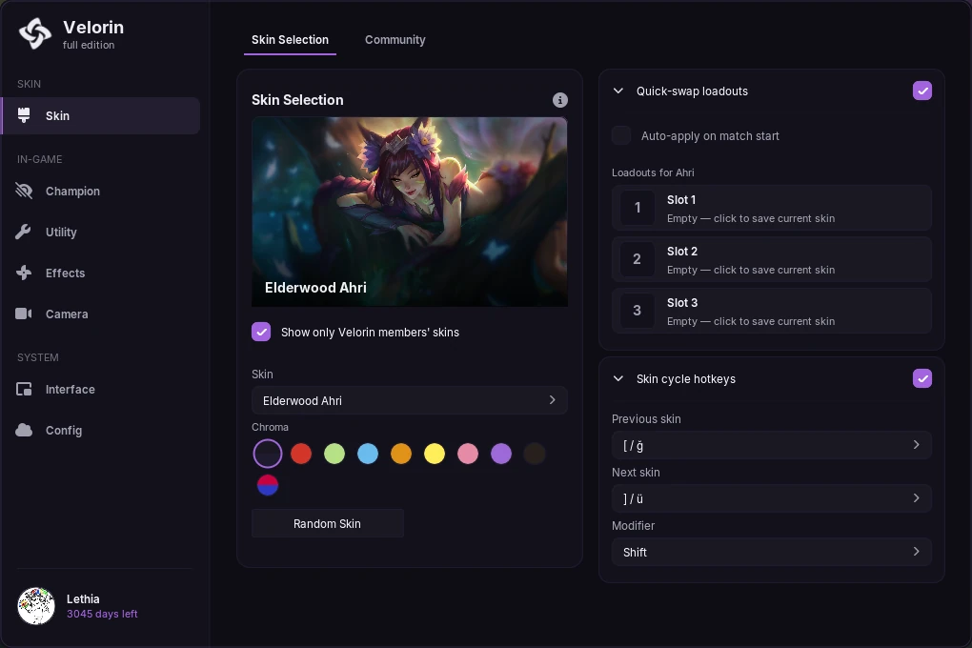
Task: Enable Auto-apply on match start
Action: [621, 135]
